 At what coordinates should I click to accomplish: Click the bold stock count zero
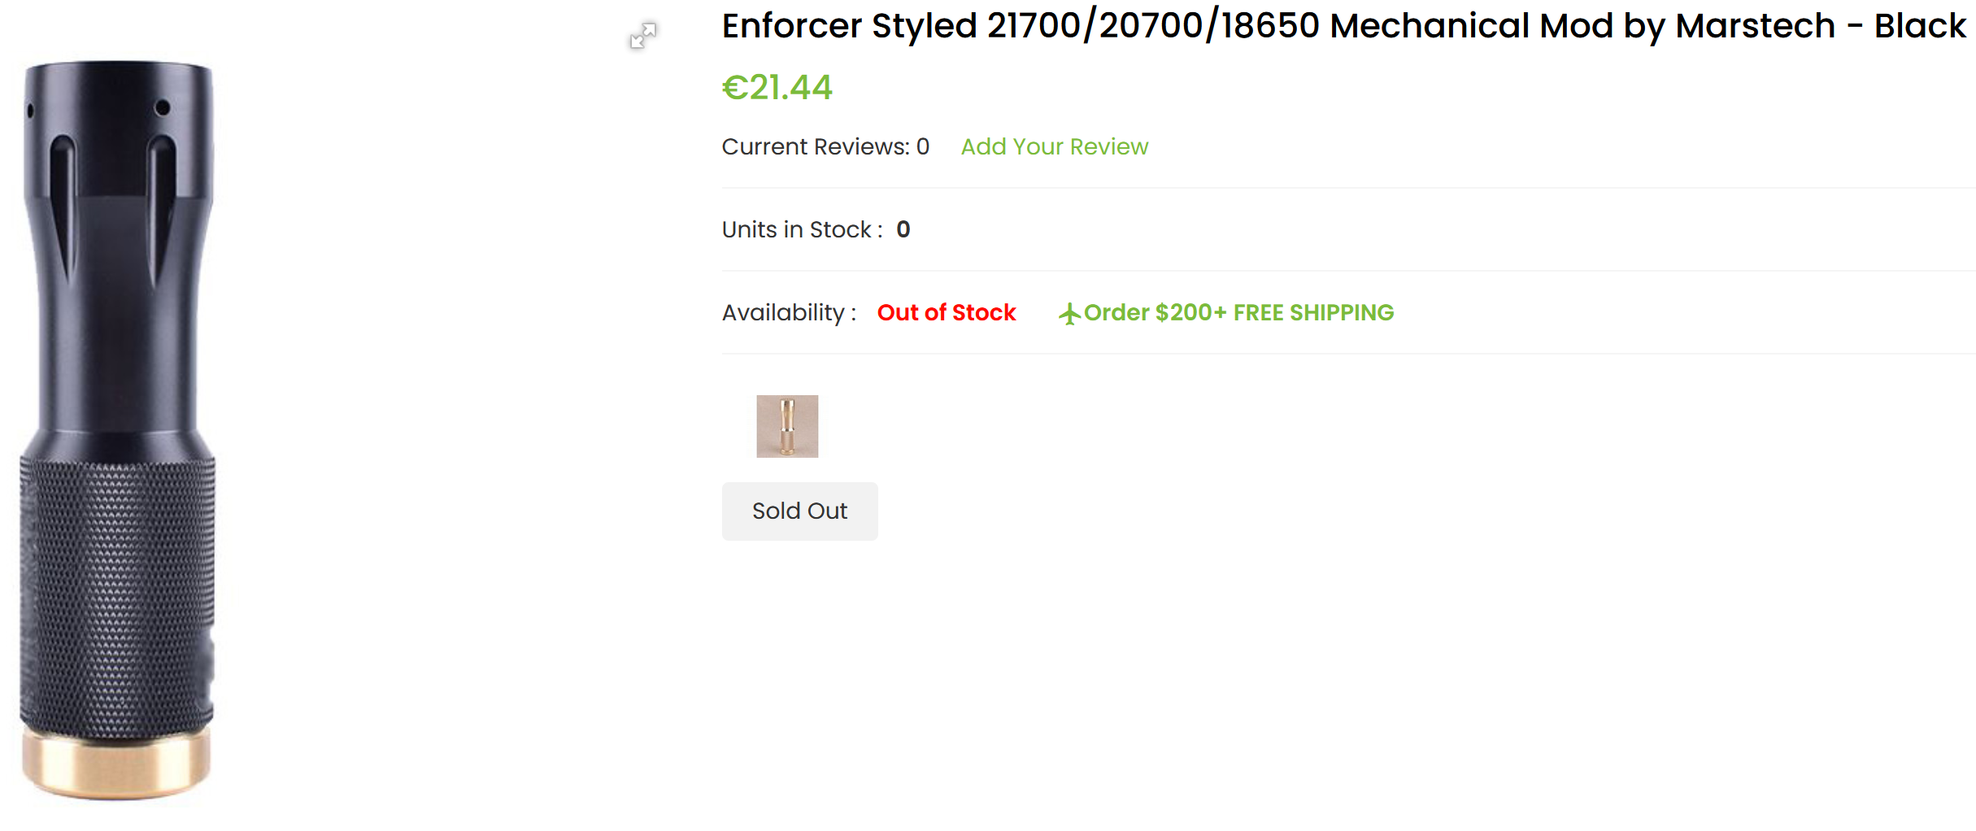tap(903, 230)
